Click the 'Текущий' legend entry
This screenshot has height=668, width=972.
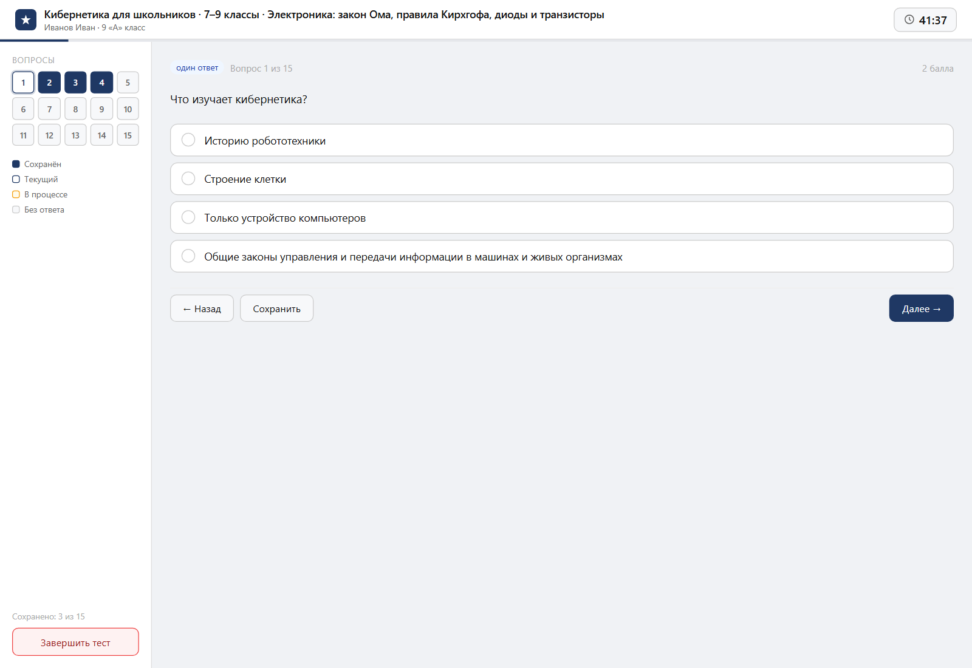[35, 179]
